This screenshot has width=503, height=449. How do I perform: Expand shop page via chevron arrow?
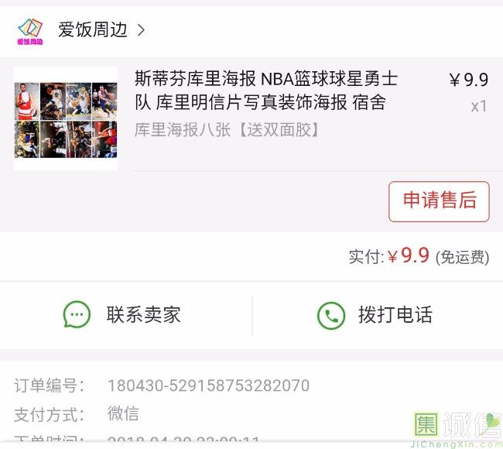(x=141, y=30)
